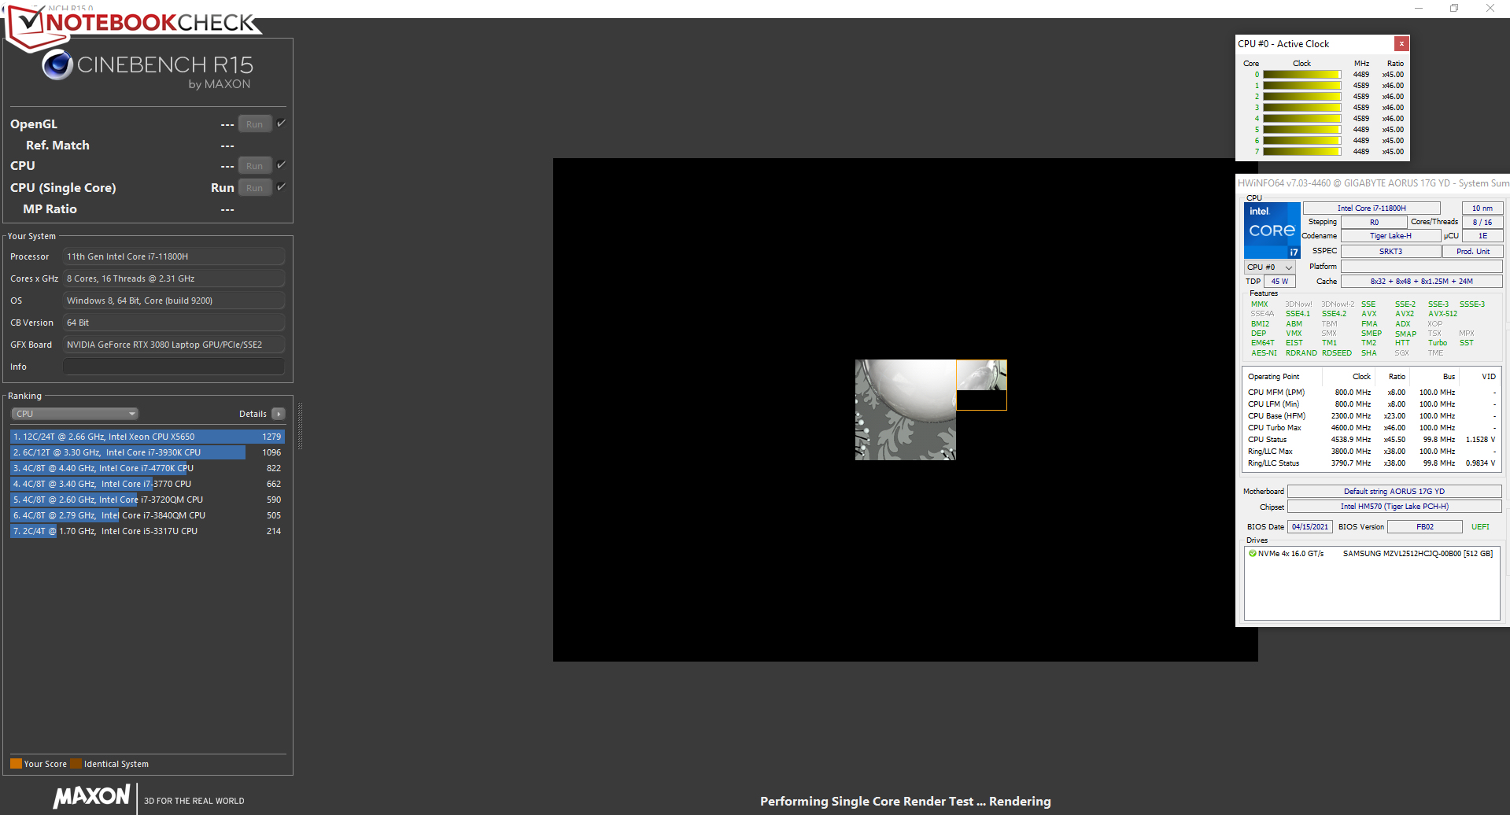Click the Cores/Threads 8 / 16 field
This screenshot has width=1510, height=815.
coord(1482,223)
